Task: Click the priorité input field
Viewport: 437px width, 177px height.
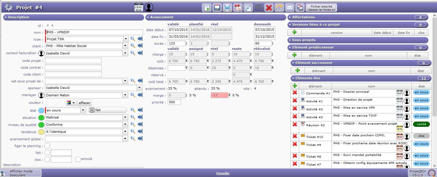Action: 174,102
